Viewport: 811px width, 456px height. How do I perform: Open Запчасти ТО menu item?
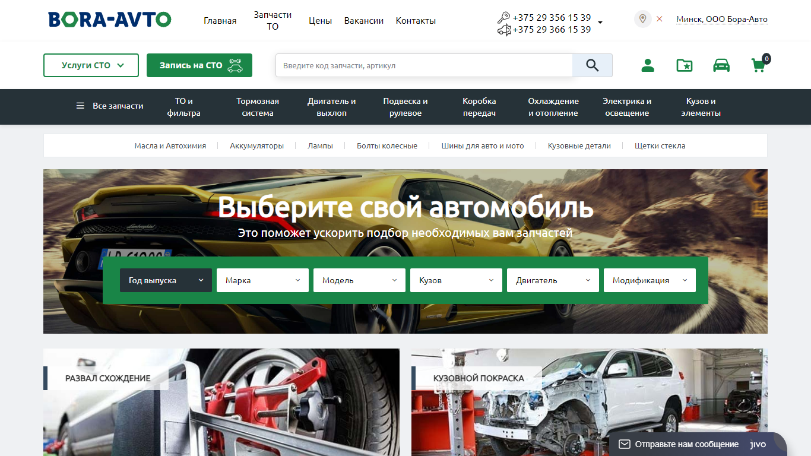273,21
